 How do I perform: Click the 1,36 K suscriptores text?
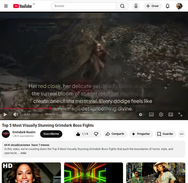point(23,136)
